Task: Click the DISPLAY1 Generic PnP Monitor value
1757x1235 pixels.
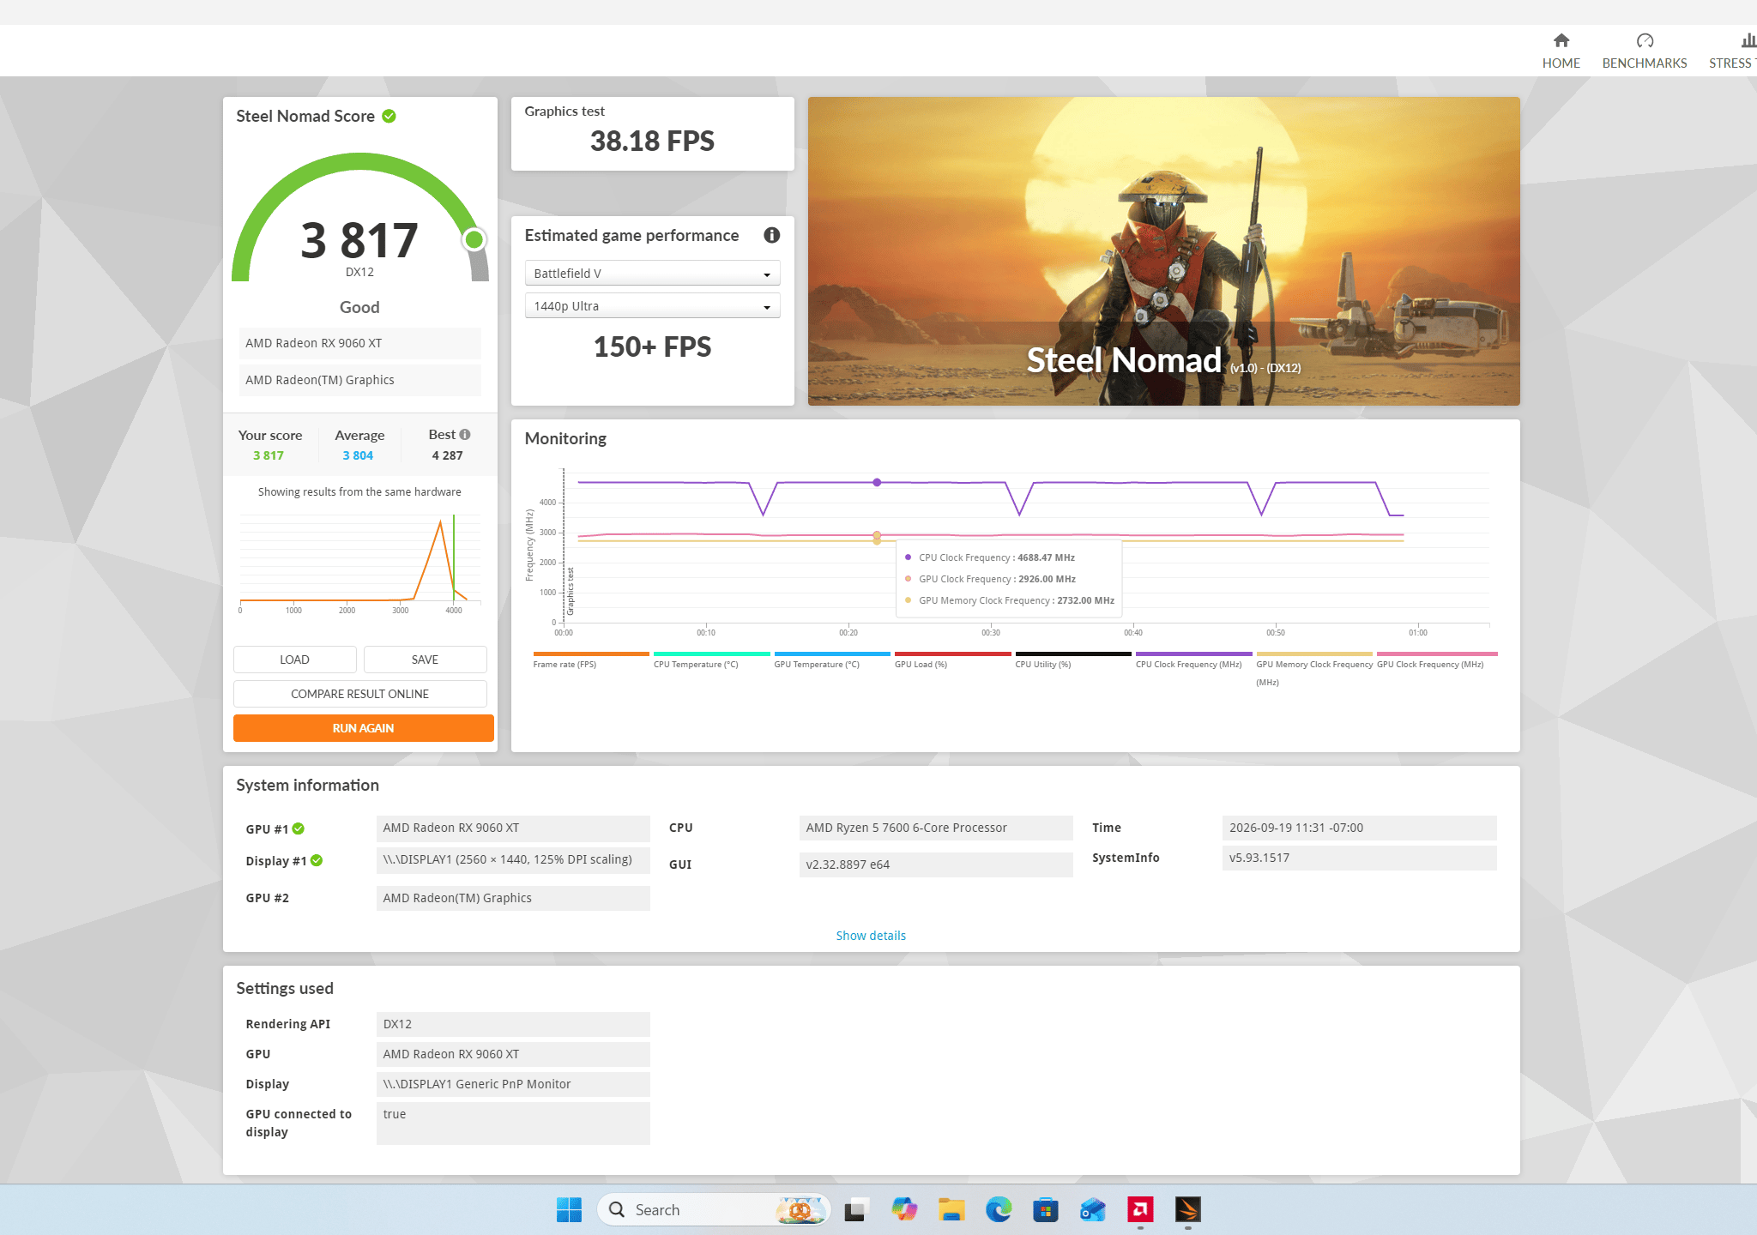Action: [x=513, y=1084]
